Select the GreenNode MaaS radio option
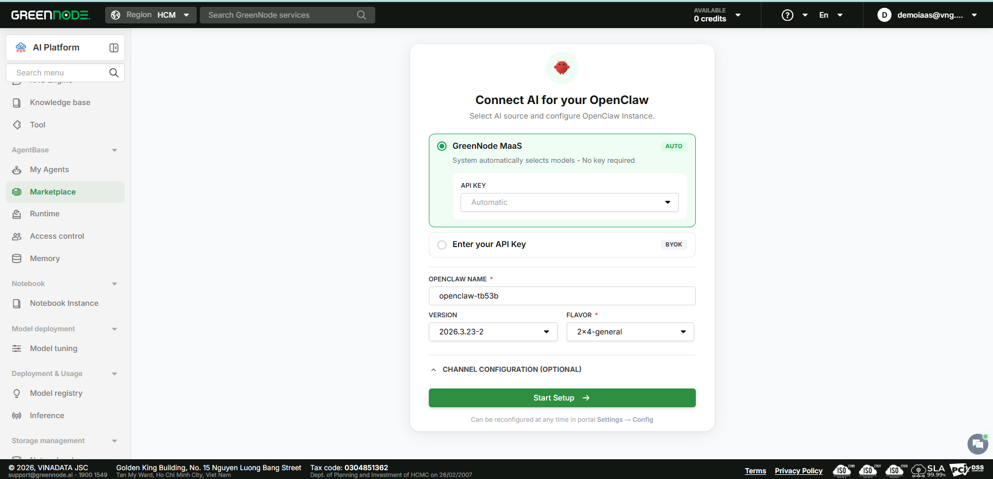 click(x=442, y=146)
